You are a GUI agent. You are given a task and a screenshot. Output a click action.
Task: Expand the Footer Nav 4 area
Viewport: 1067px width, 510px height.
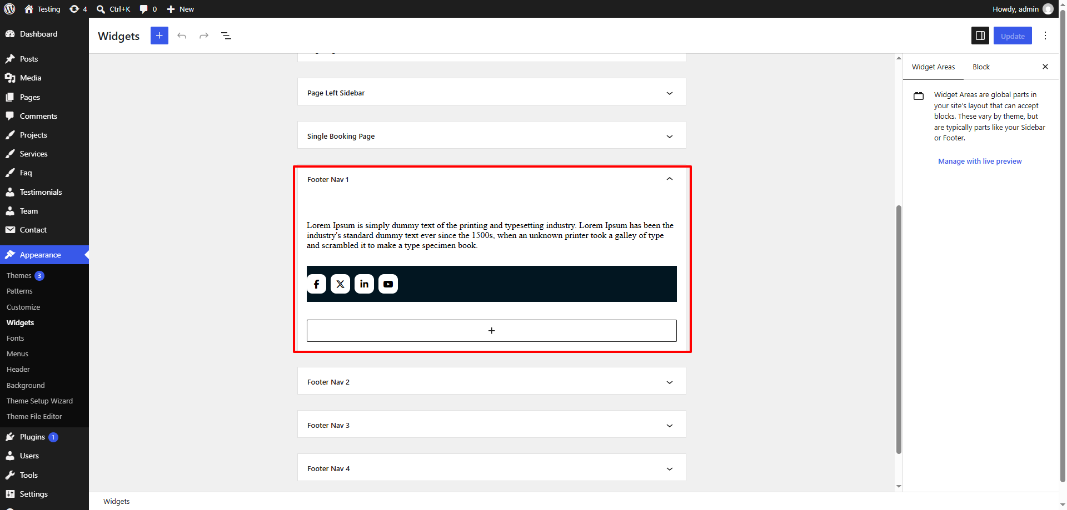pos(492,468)
